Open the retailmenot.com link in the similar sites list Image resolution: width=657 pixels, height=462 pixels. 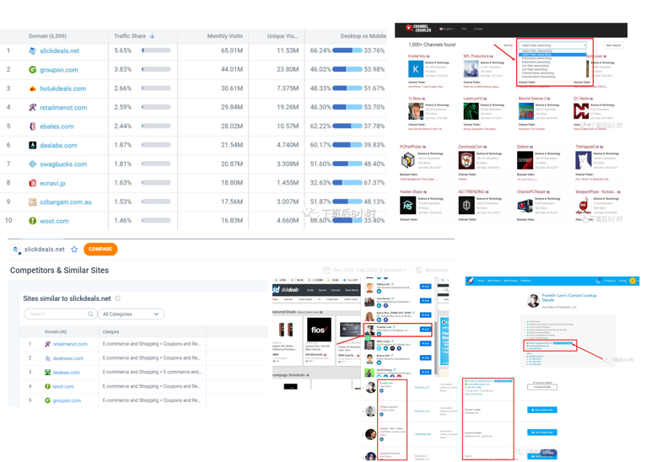coord(70,344)
